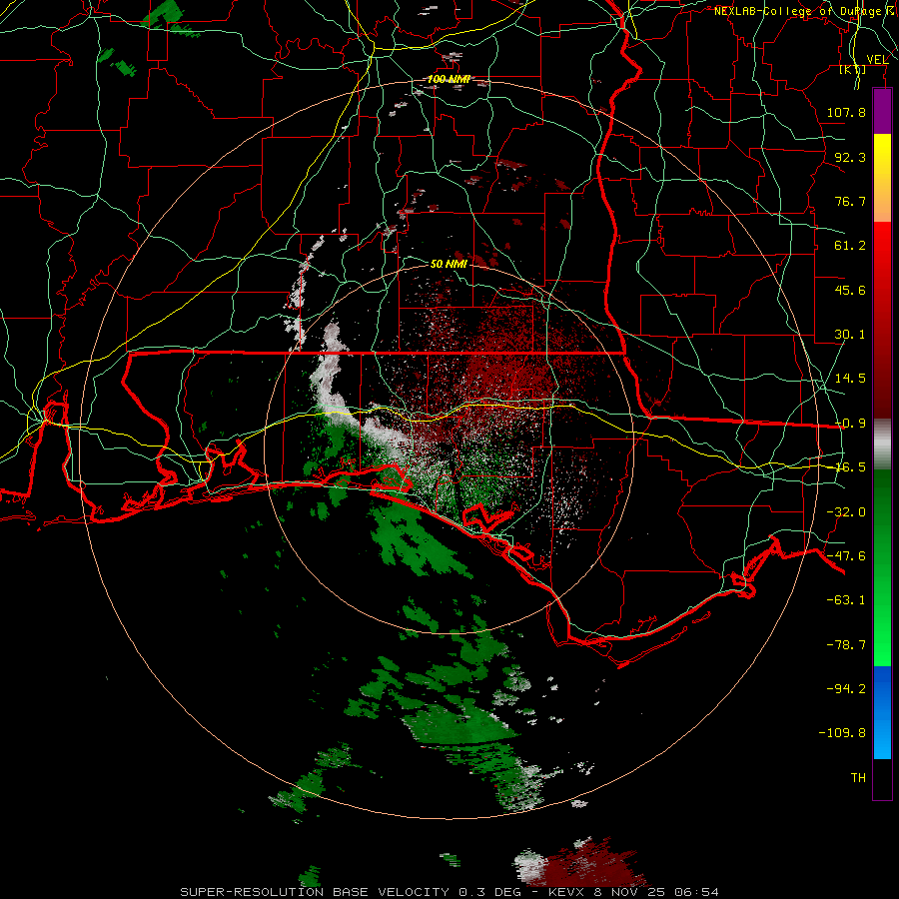Select the -47.6 velocity scale value
The width and height of the screenshot is (899, 899).
click(846, 556)
